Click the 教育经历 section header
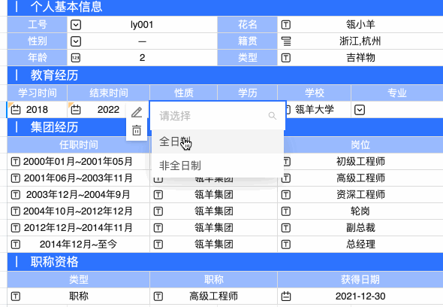443x307 pixels. coord(225,75)
